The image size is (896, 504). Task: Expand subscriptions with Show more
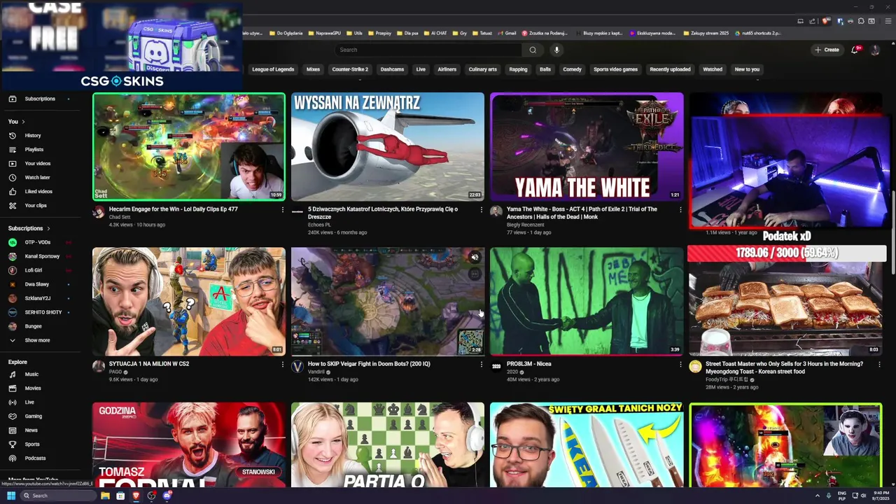37,340
